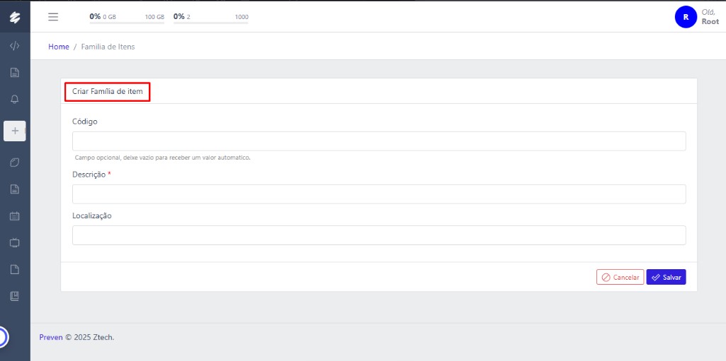
Task: Open the book icon in sidebar
Action: tap(14, 297)
